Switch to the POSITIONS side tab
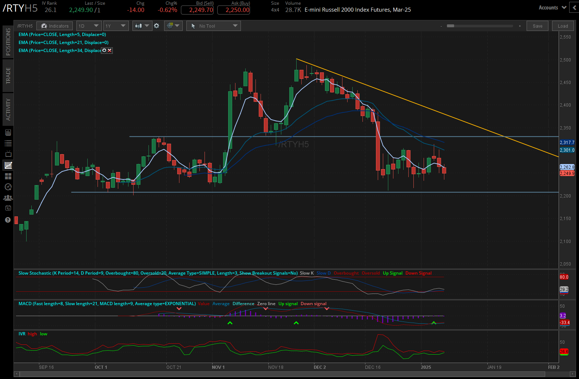 tap(8, 41)
